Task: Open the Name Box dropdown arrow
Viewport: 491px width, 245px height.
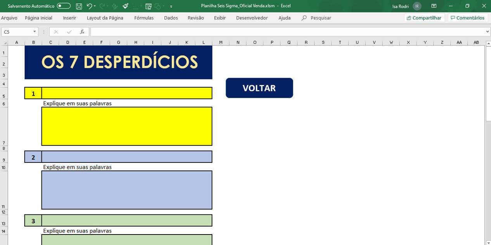Action: pyautogui.click(x=35, y=32)
